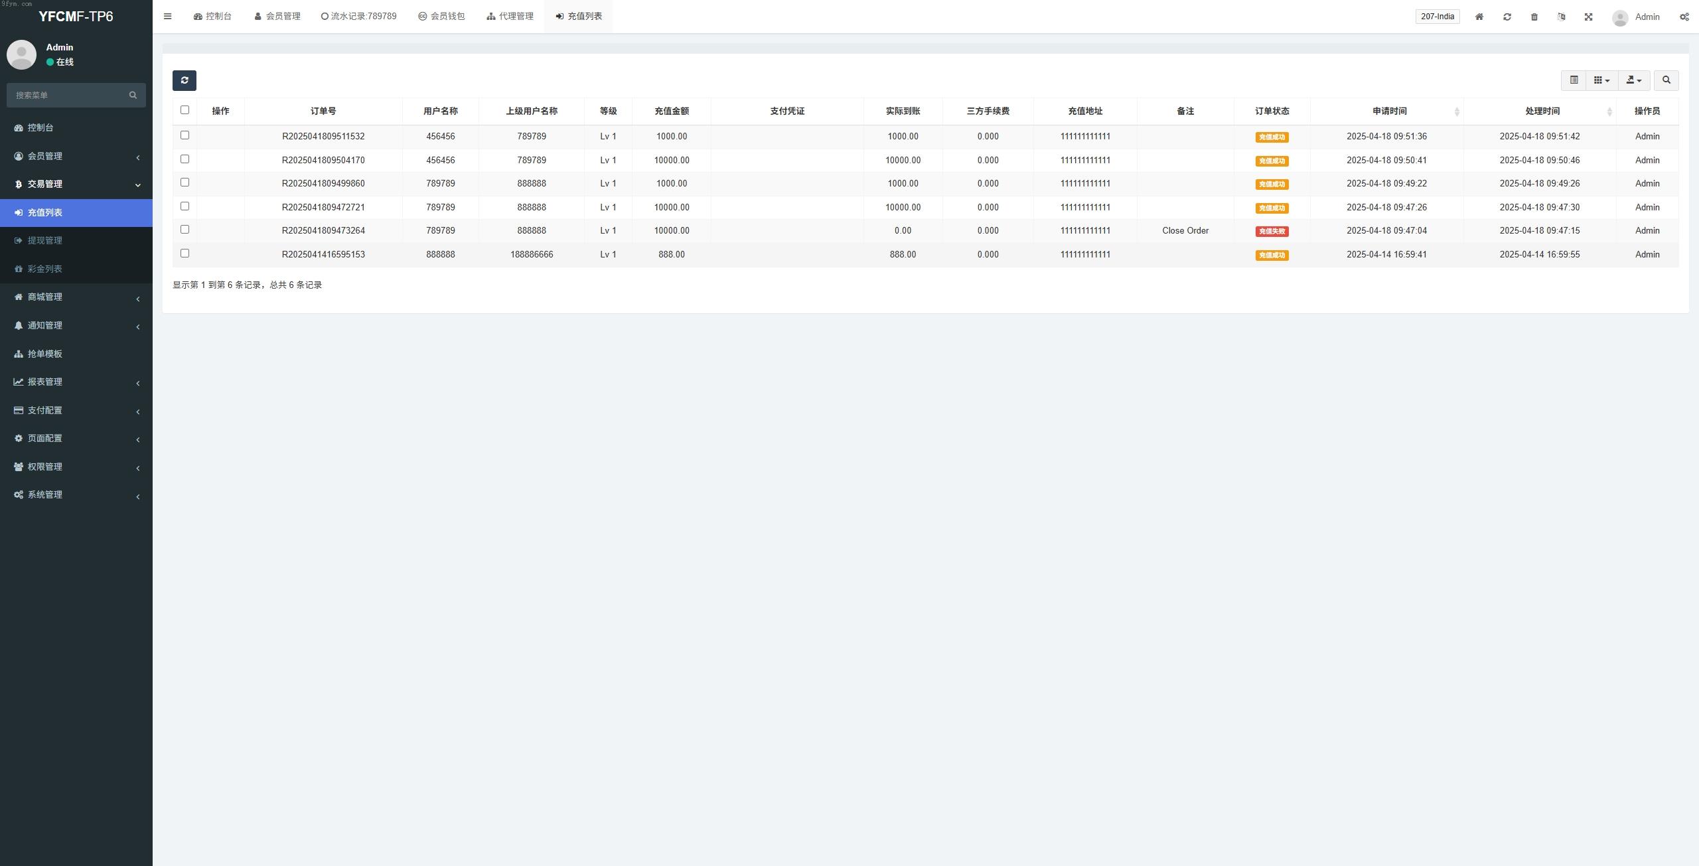Viewport: 1699px width, 866px height.
Task: Switch to the 代理管理 tab
Action: [x=510, y=17]
